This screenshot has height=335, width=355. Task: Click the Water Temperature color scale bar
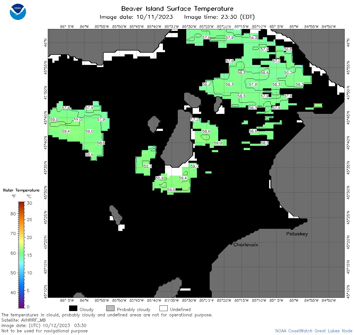pos(22,254)
